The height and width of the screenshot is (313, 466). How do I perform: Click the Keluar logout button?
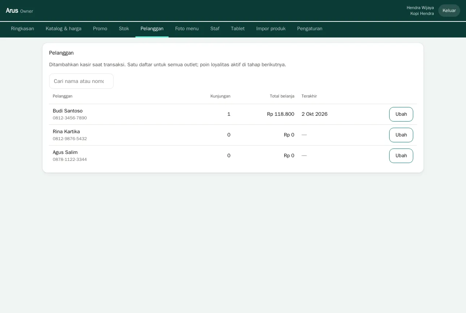(x=449, y=11)
